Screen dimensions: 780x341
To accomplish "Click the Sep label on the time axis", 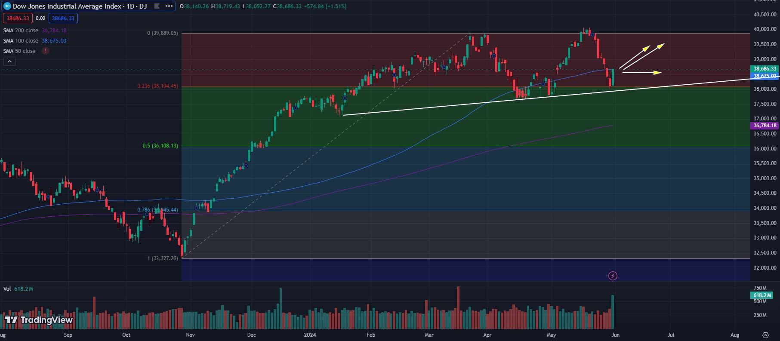I will pos(68,335).
